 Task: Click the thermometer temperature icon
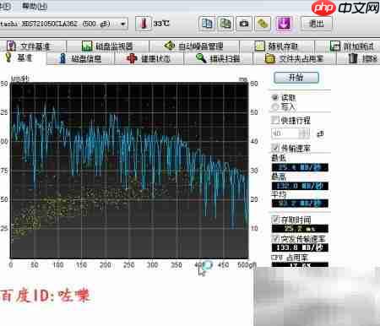tap(144, 24)
